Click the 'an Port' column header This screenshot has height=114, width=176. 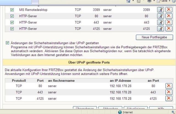coord(153,81)
